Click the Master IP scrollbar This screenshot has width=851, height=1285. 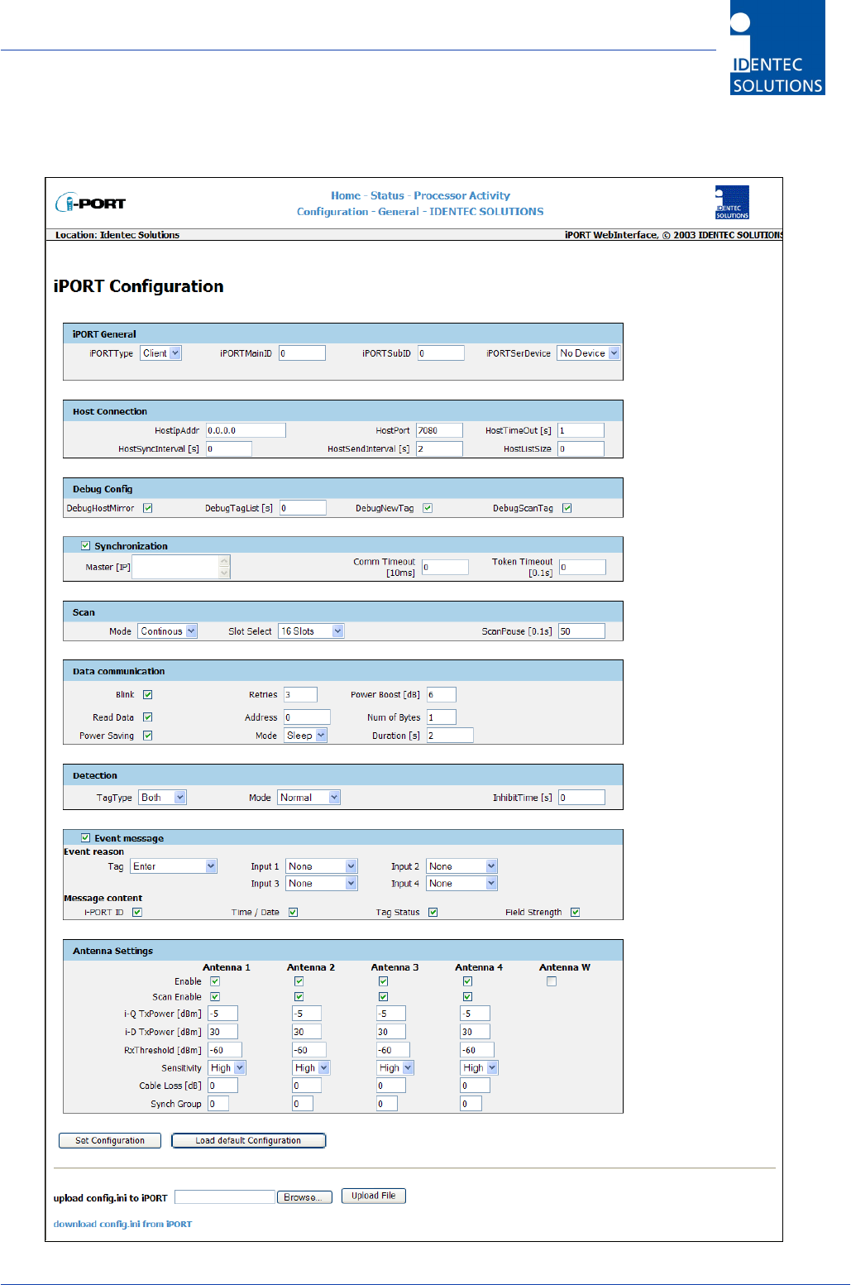click(x=224, y=567)
